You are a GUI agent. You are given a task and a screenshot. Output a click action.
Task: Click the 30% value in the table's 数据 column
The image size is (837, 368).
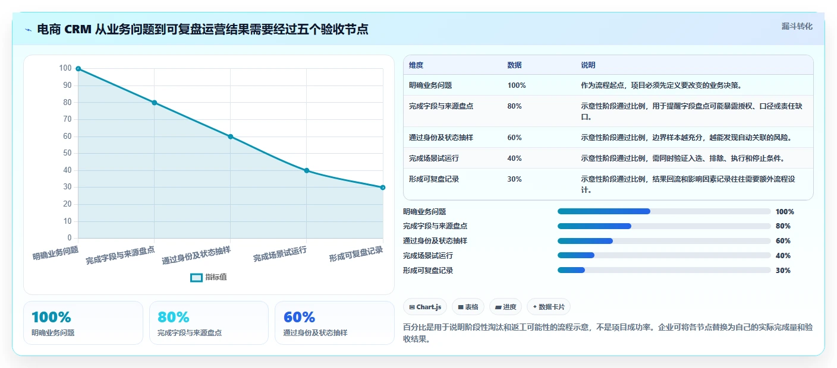coord(515,179)
